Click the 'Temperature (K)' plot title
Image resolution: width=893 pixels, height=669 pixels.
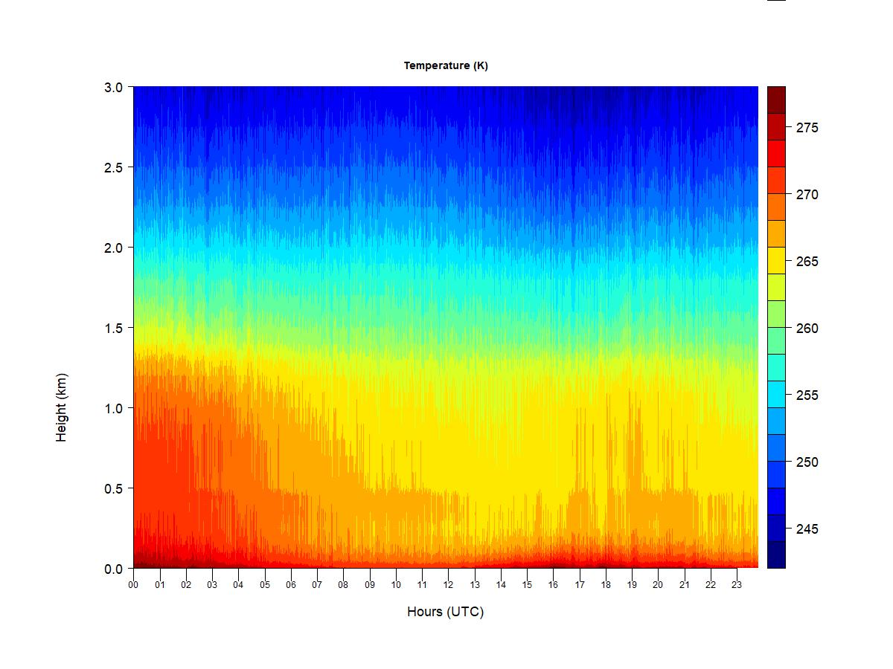click(x=446, y=65)
